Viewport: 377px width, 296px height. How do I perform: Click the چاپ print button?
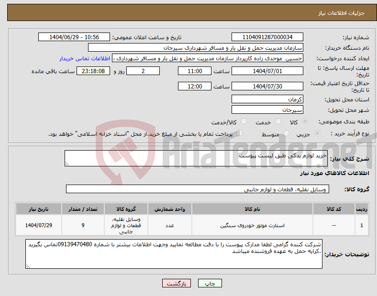[x=210, y=283]
